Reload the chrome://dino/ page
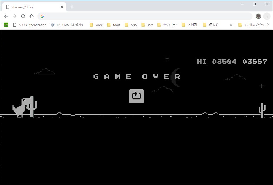 point(23,16)
